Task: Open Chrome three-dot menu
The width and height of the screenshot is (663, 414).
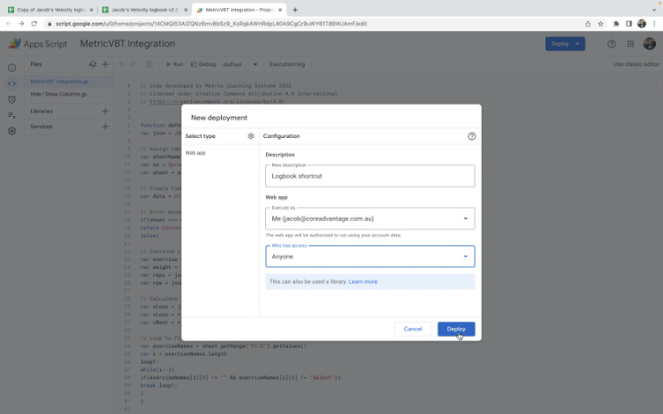Action: click(654, 24)
